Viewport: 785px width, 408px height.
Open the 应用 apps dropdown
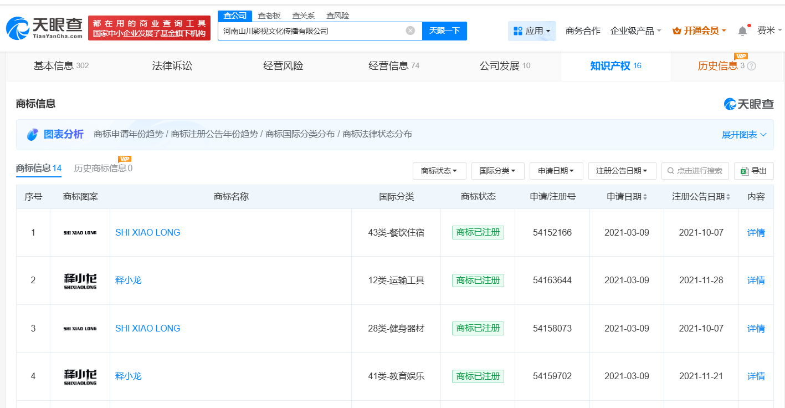click(531, 31)
